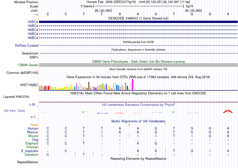Open 100 vertebrates Basewise Conservation by PhyloP title
This screenshot has height=168, width=238.
point(138,105)
